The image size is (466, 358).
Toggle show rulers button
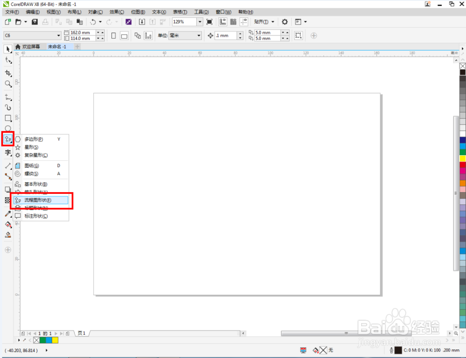pyautogui.click(x=223, y=22)
